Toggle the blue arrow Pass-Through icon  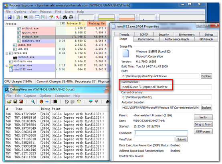(x=47, y=102)
